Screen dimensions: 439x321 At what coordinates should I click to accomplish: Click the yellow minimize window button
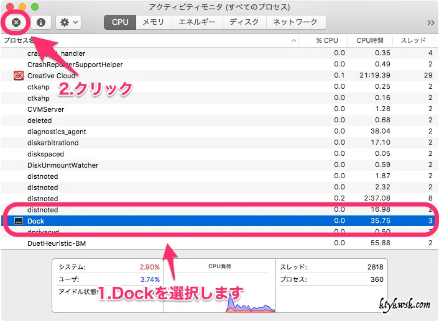(22, 7)
